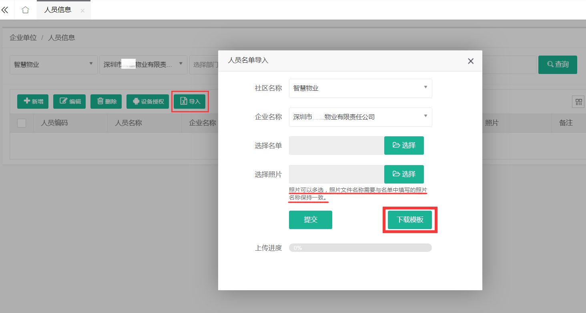Click the 选择部门 department selector
Image resolution: width=586 pixels, height=313 pixels.
click(204, 64)
